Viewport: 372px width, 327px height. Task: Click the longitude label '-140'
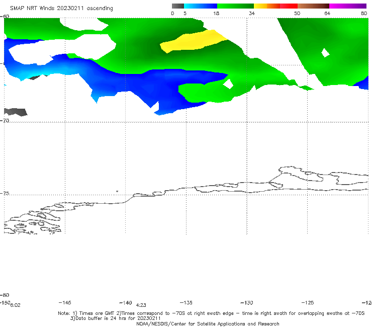tap(126, 303)
